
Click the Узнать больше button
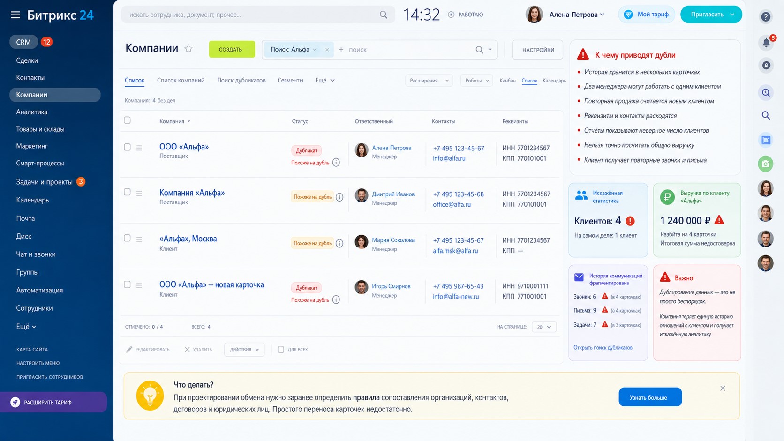[650, 397]
